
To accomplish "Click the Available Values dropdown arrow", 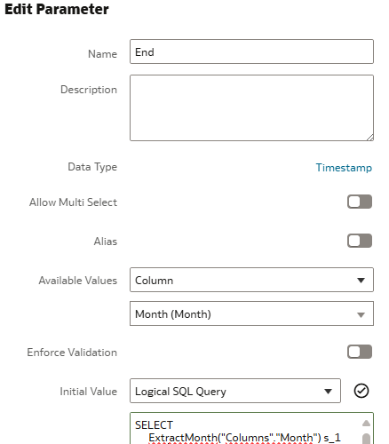I will [361, 281].
